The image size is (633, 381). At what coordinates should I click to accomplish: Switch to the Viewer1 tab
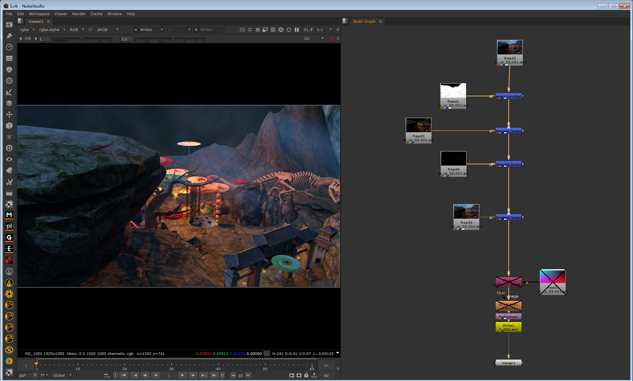tap(36, 22)
